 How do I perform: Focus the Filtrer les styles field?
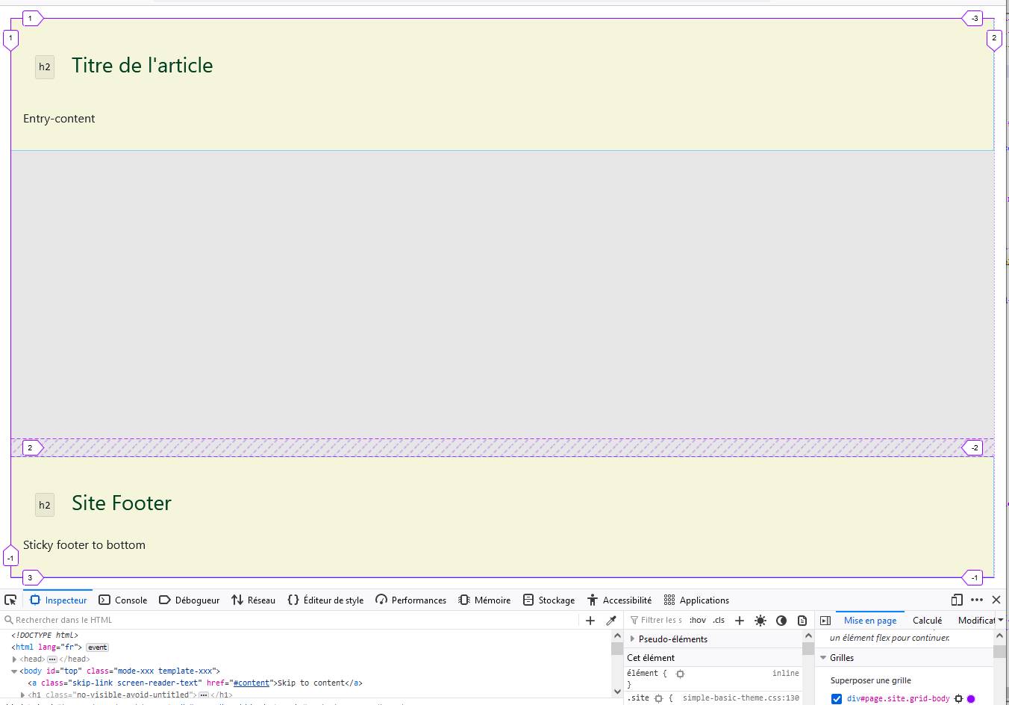click(x=656, y=620)
